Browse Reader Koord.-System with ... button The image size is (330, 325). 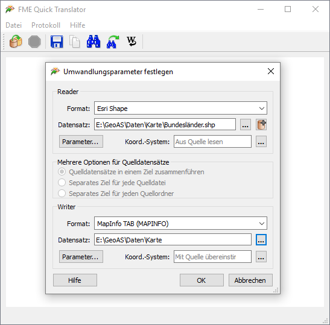pyautogui.click(x=261, y=142)
